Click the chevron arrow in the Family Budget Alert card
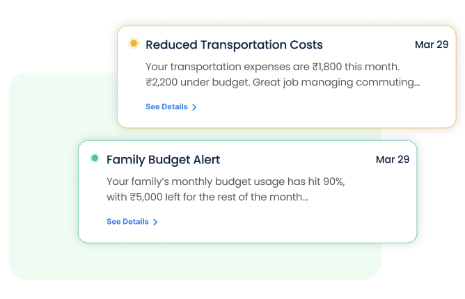 pos(155,222)
